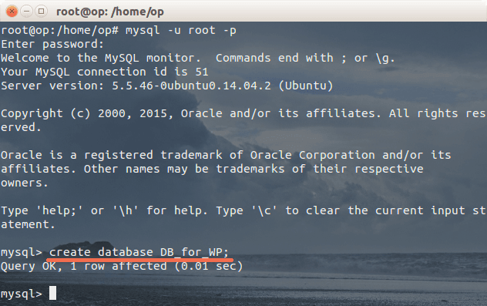Screen dimensions: 487x306
Task: Click the DB_for_WP database name
Action: pyautogui.click(x=194, y=252)
